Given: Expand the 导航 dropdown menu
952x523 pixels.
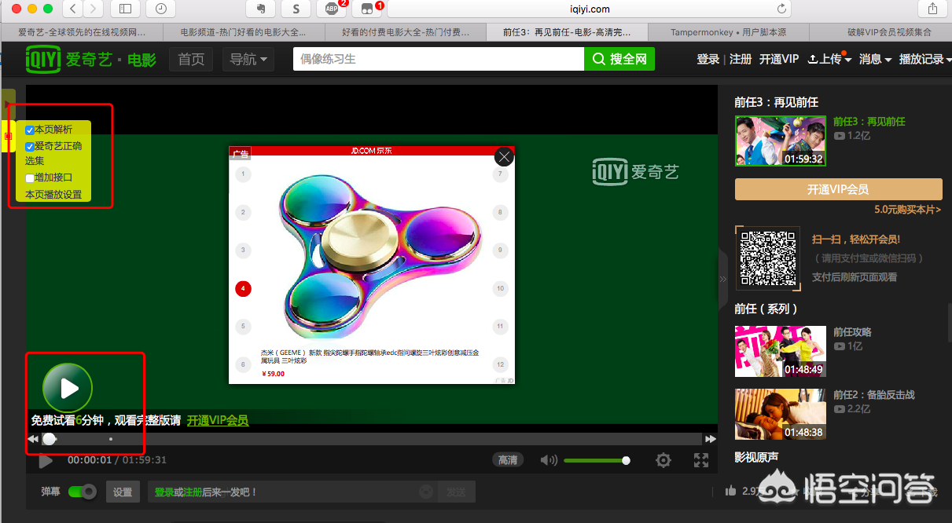Looking at the screenshot, I should click(x=248, y=59).
